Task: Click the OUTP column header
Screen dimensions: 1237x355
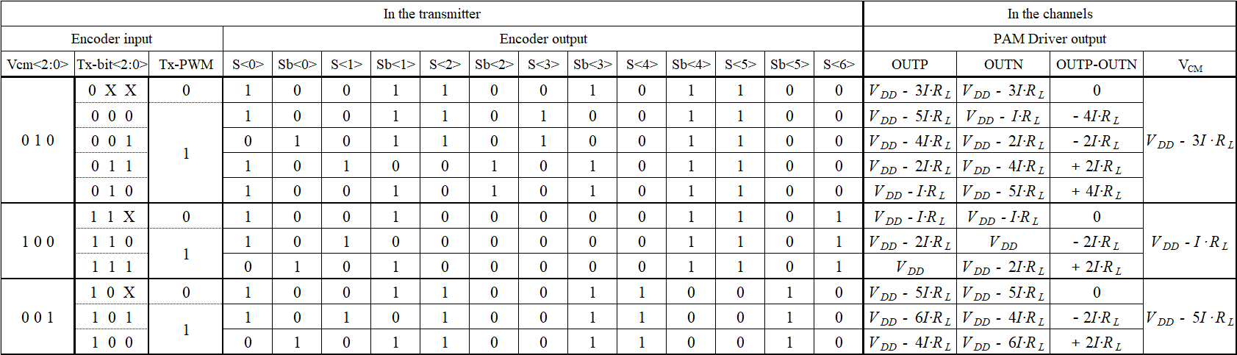Action: click(x=910, y=65)
